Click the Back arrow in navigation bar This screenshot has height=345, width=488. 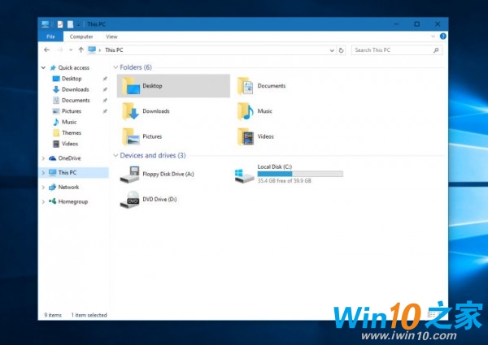click(x=46, y=50)
